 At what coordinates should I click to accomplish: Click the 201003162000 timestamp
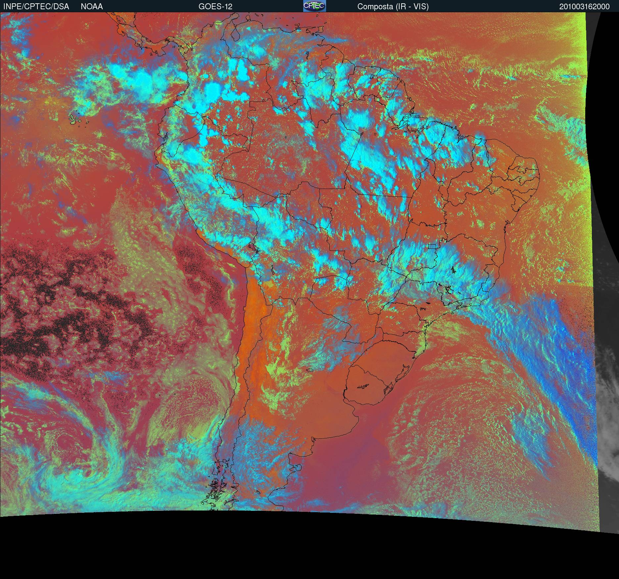[x=584, y=7]
